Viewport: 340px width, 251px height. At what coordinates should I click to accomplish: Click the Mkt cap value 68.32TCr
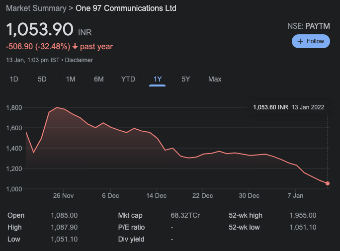[x=185, y=215]
